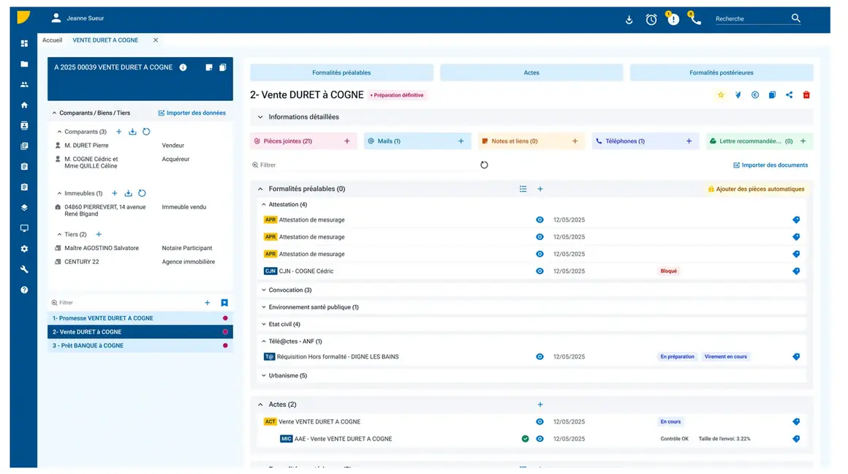
Task: Toggle eye icon for Réquisition Hors formalité row
Action: pos(540,357)
